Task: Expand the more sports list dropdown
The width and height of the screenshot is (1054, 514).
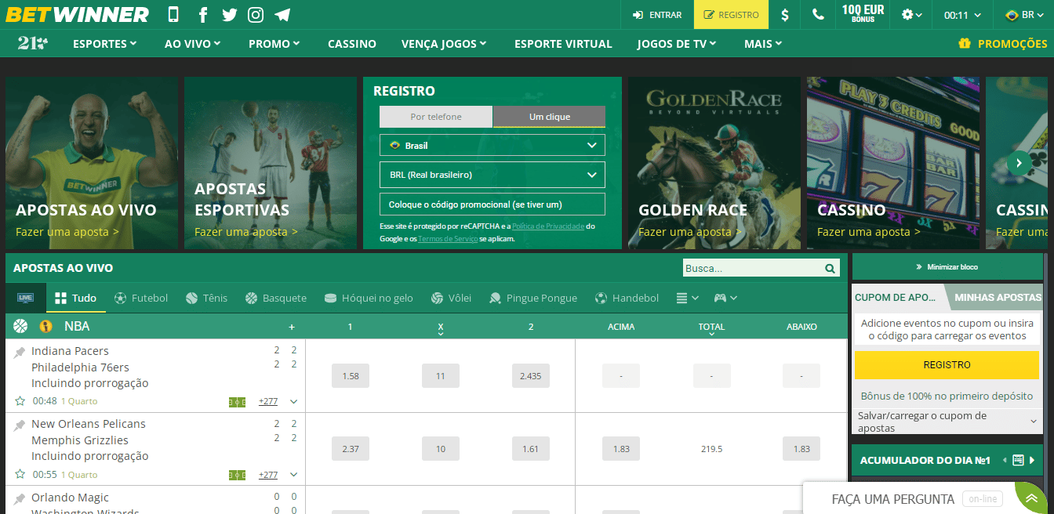Action: point(688,298)
